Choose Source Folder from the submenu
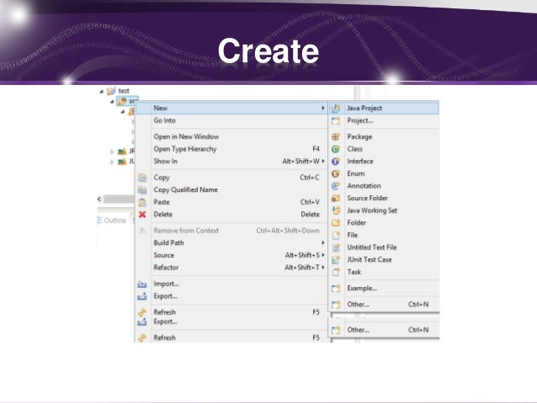The image size is (537, 403). pos(384,199)
